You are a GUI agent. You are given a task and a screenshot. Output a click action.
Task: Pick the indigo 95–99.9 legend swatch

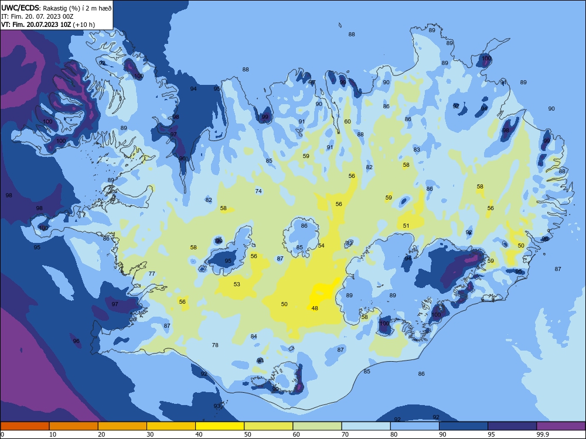point(512,426)
